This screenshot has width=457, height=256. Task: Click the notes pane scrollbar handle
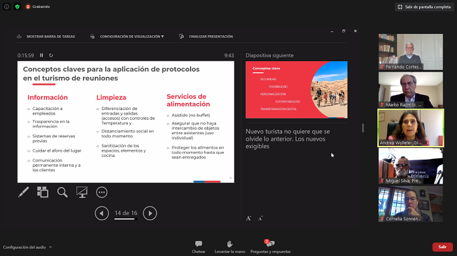363,128
